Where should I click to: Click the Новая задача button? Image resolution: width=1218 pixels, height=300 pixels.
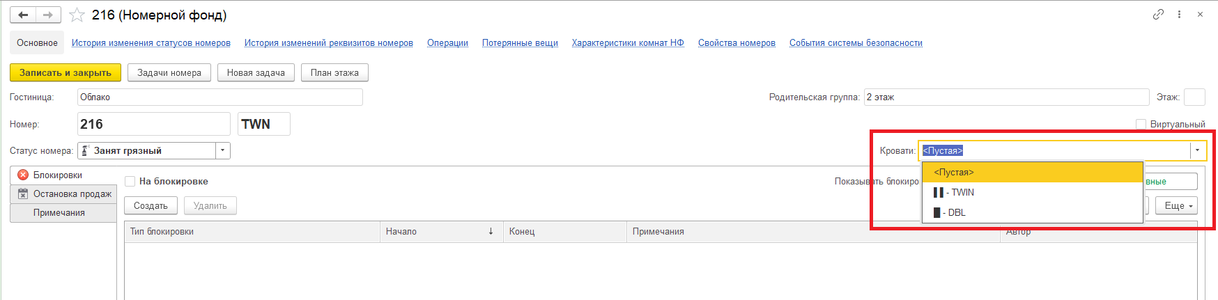pyautogui.click(x=256, y=72)
